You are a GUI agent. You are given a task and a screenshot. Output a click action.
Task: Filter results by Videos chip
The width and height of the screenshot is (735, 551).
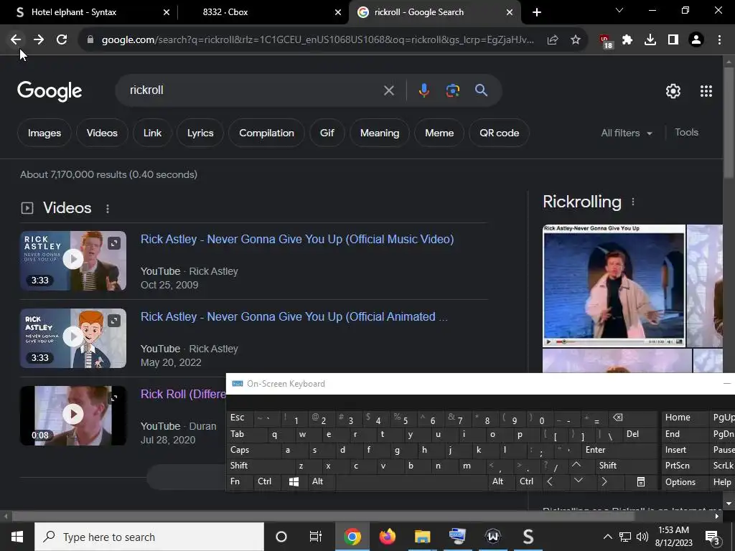(102, 133)
